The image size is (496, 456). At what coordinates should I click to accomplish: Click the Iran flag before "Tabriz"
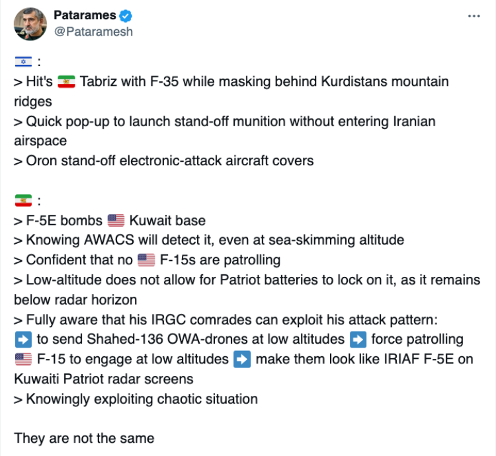[67, 82]
